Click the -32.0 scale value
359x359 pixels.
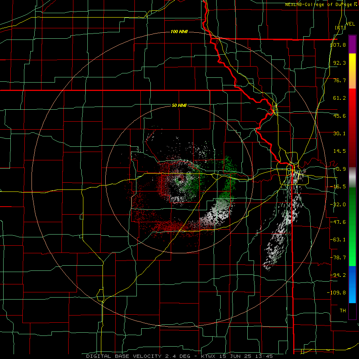point(338,205)
